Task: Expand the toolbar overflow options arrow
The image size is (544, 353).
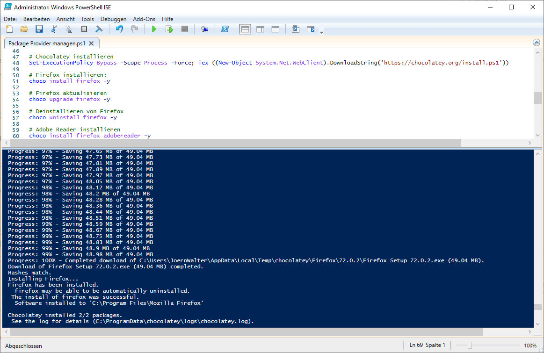Action: 321,32
